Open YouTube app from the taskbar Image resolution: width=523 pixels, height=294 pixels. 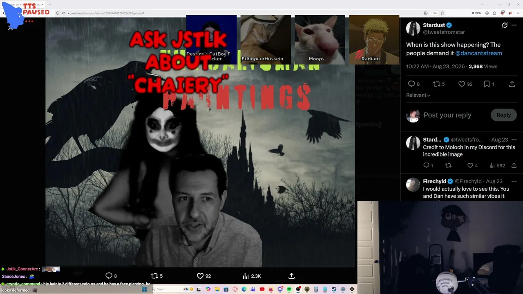click(262, 289)
